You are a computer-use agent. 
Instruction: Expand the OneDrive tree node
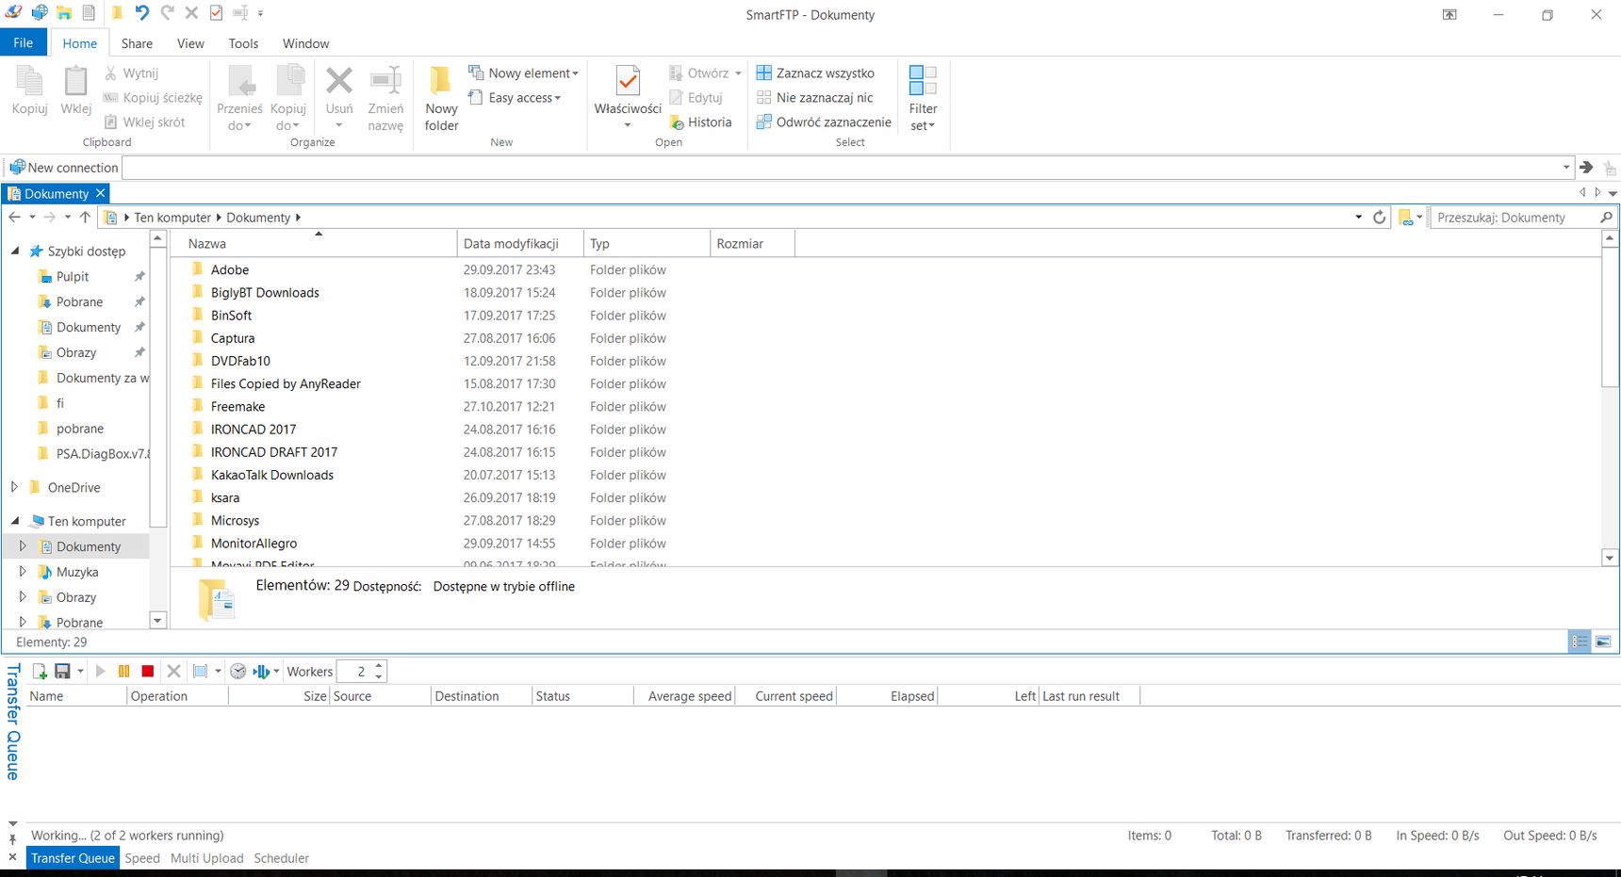tap(14, 487)
